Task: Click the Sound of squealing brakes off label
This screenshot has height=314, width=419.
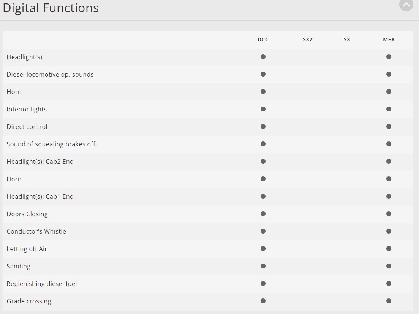Action: tap(51, 144)
